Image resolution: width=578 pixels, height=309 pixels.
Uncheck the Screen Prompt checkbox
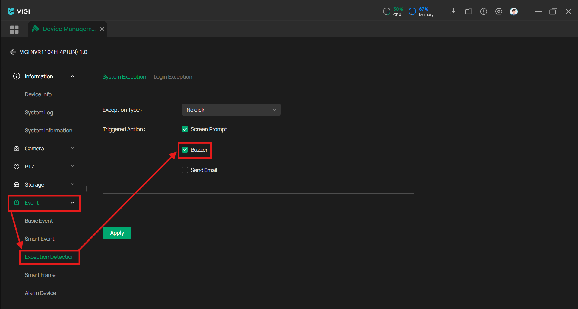(x=185, y=129)
